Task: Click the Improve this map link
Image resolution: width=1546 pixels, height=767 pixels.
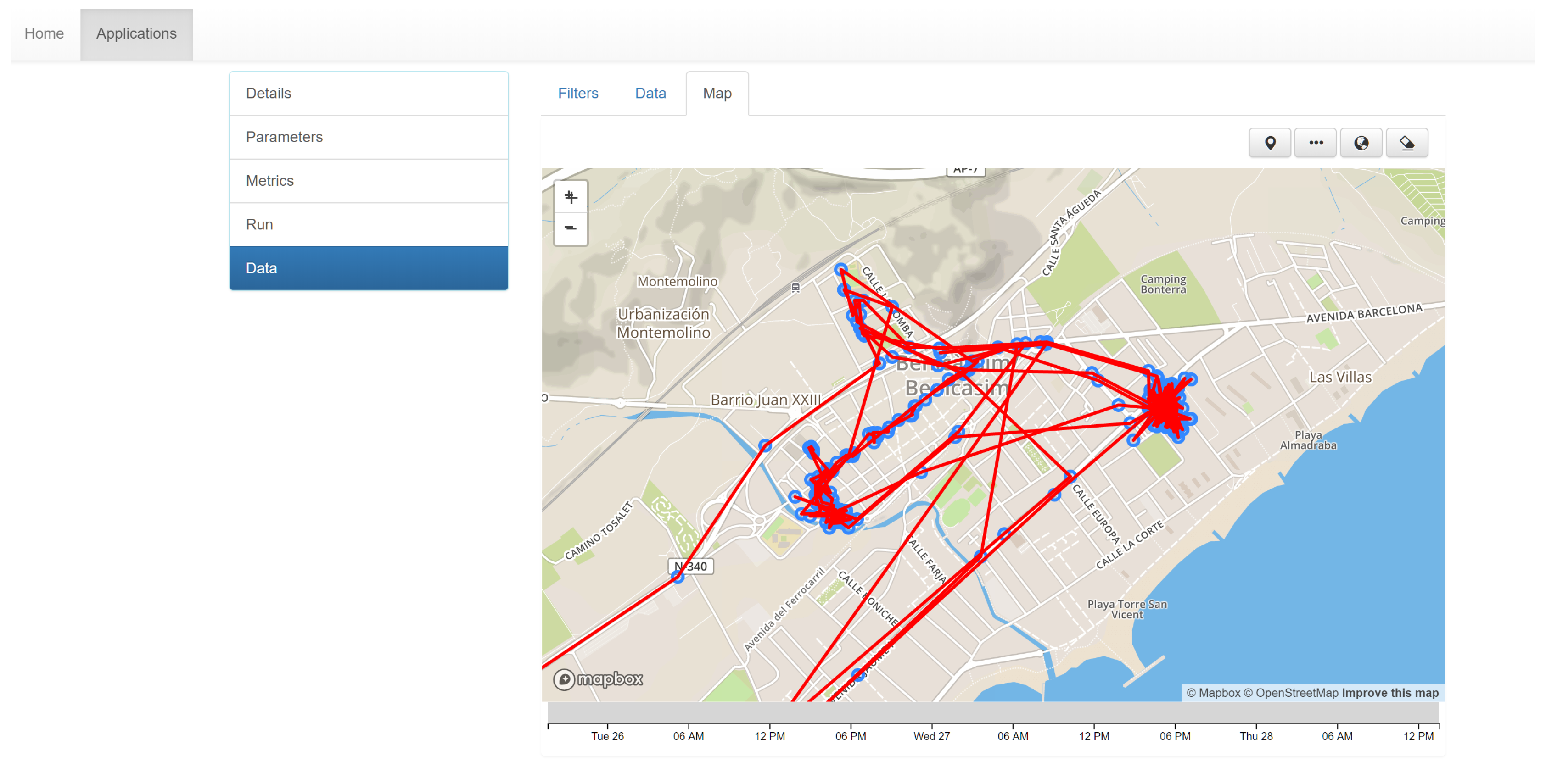Action: pos(1390,693)
